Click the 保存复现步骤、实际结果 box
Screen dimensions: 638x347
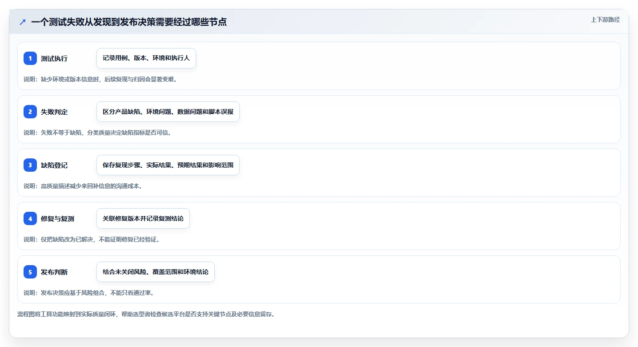click(168, 165)
